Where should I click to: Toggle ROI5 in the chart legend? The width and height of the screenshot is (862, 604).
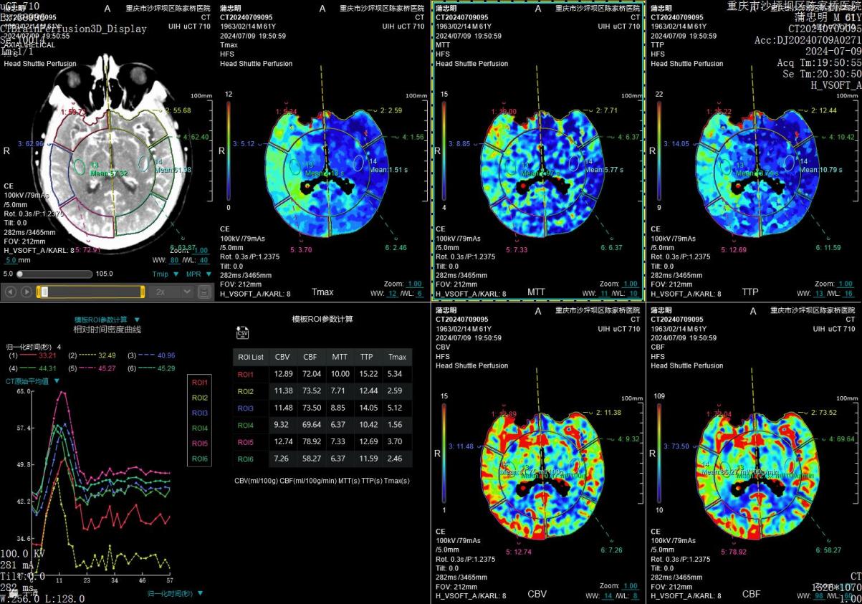pos(199,444)
